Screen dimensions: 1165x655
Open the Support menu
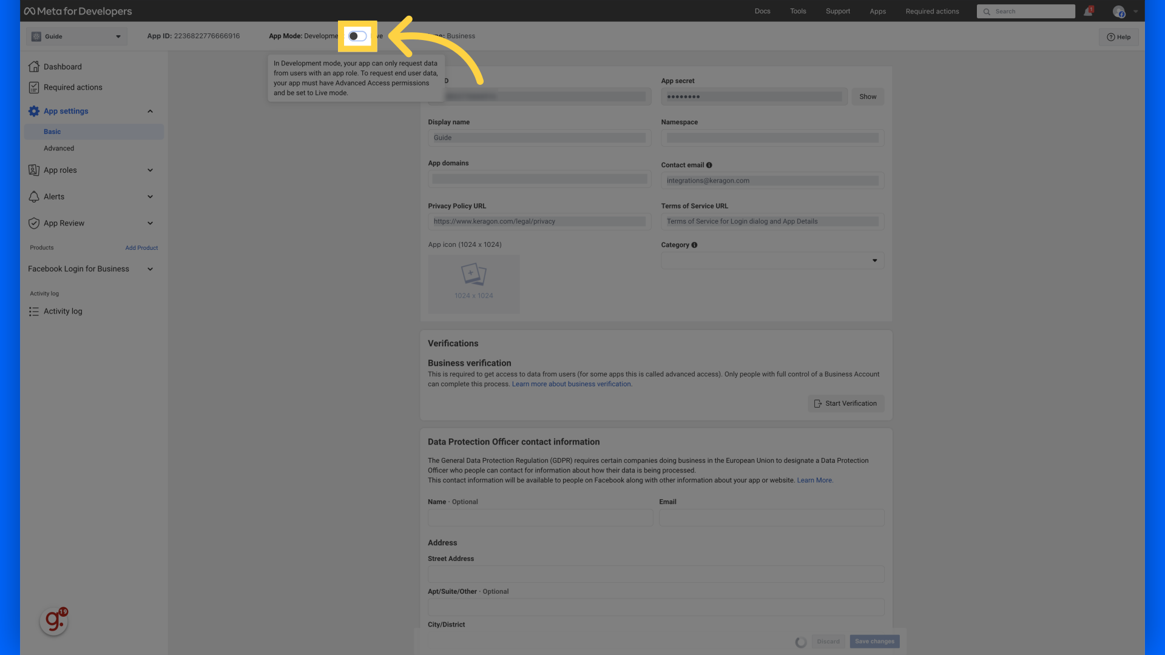pyautogui.click(x=837, y=12)
